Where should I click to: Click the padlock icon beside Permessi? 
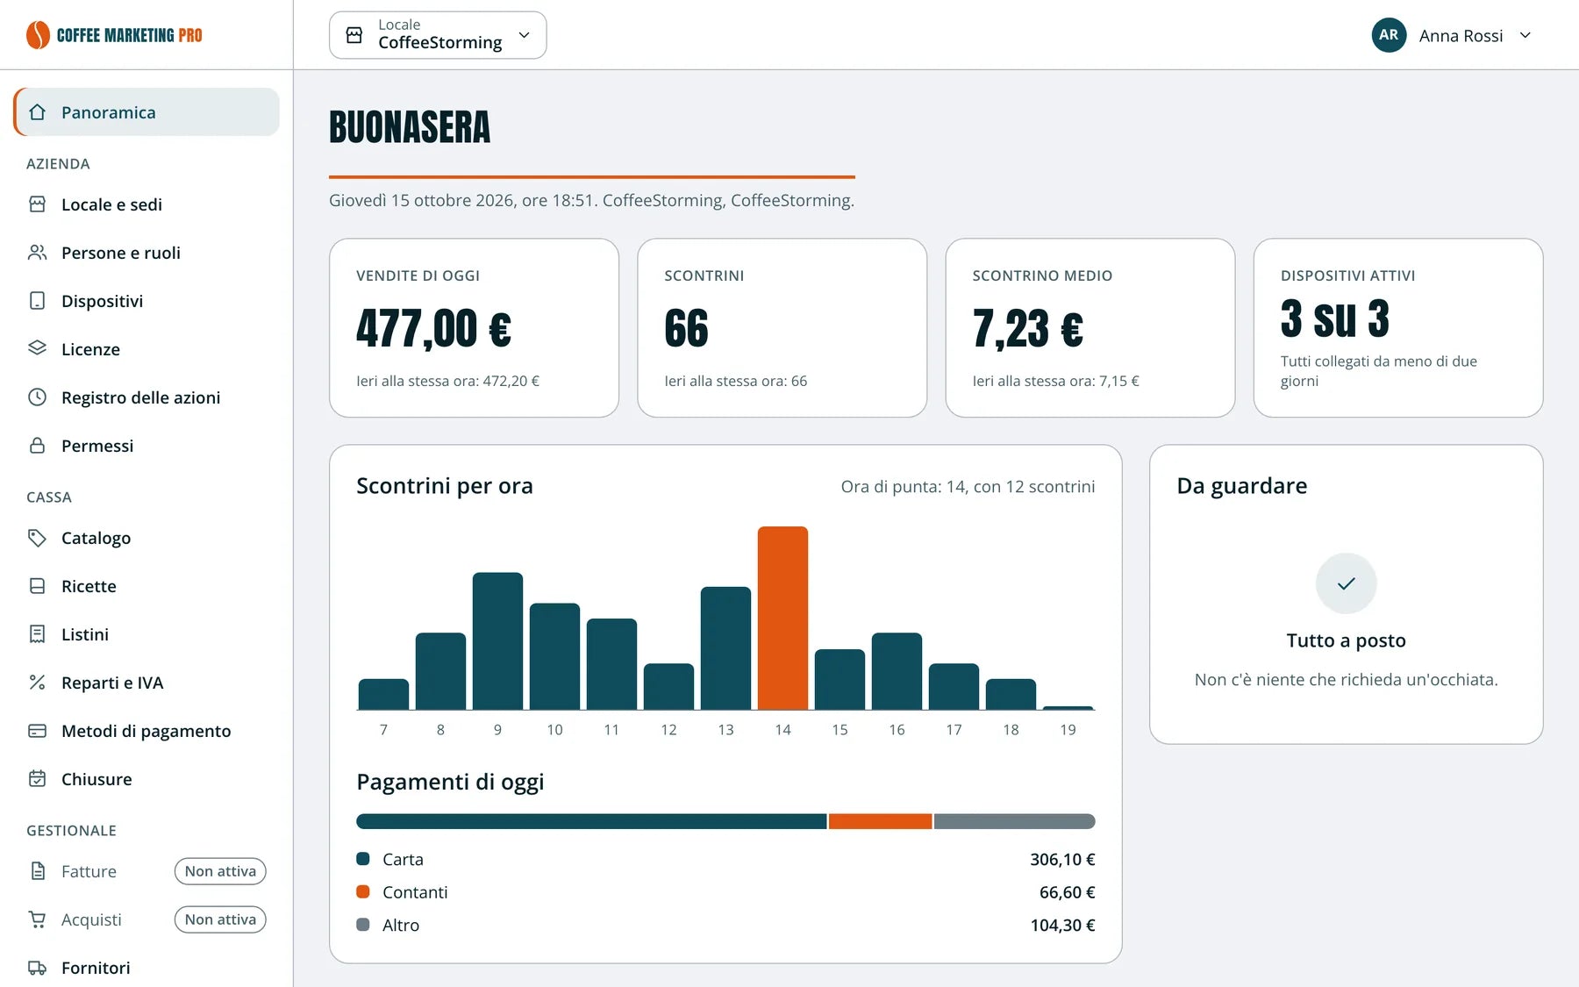[x=37, y=446]
